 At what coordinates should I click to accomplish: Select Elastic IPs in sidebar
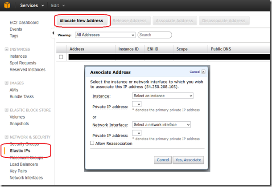pyautogui.click(x=20, y=151)
